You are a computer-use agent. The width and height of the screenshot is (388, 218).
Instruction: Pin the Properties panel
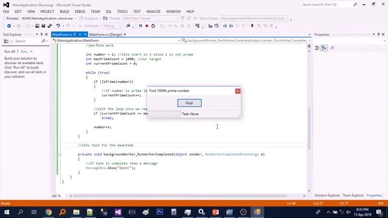[x=378, y=35]
